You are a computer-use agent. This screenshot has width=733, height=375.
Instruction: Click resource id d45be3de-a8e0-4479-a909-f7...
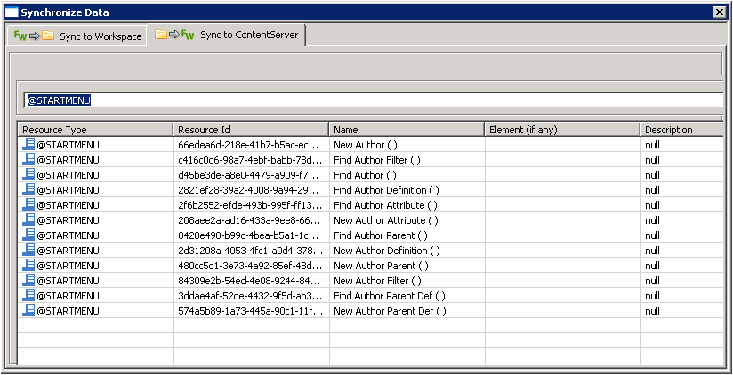point(250,175)
